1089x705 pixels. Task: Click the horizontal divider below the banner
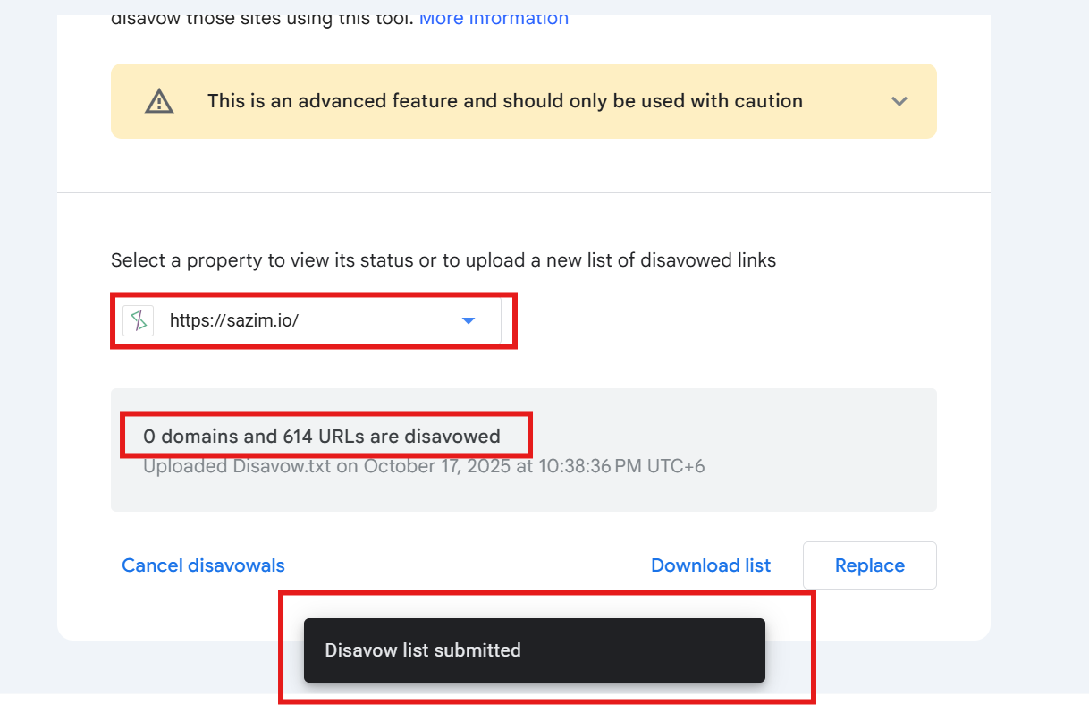[x=524, y=192]
